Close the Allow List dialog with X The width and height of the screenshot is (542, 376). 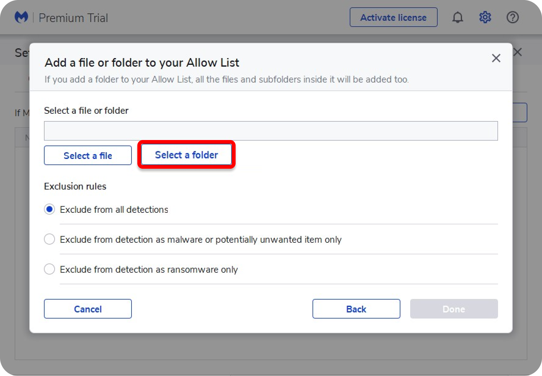[496, 58]
